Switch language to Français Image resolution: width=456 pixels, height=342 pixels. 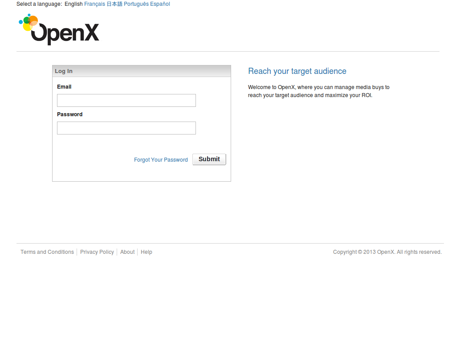click(94, 4)
